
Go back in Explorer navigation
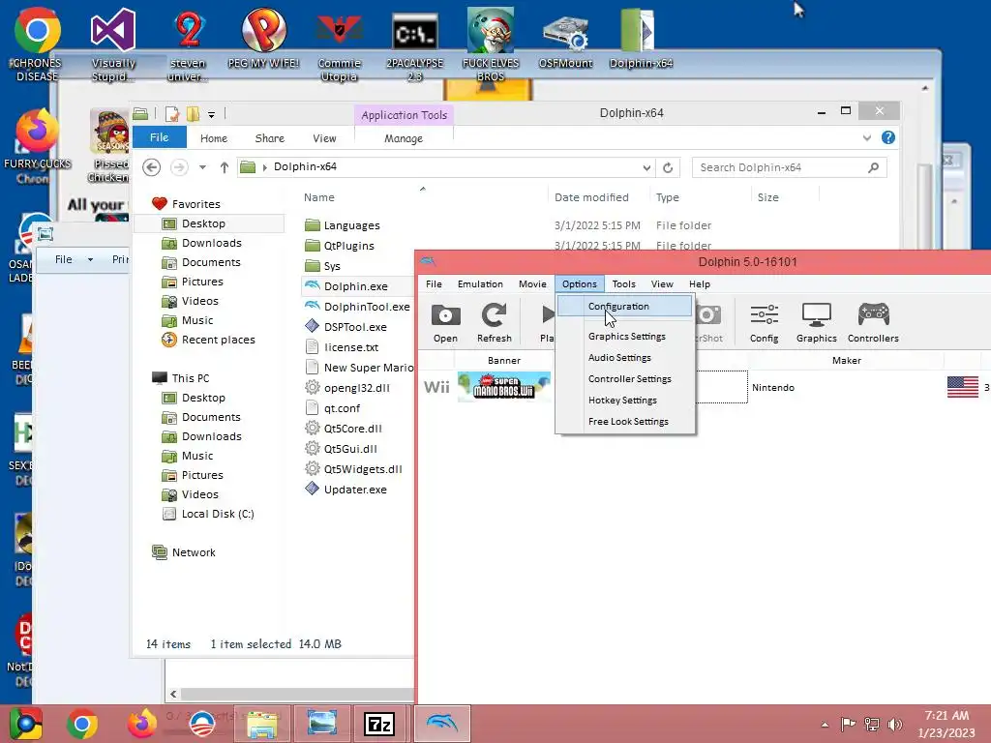click(x=151, y=167)
